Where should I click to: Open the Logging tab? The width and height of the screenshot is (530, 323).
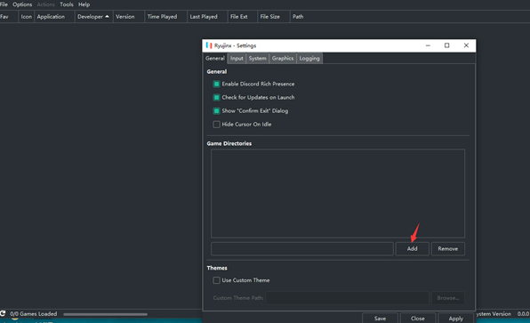click(309, 58)
